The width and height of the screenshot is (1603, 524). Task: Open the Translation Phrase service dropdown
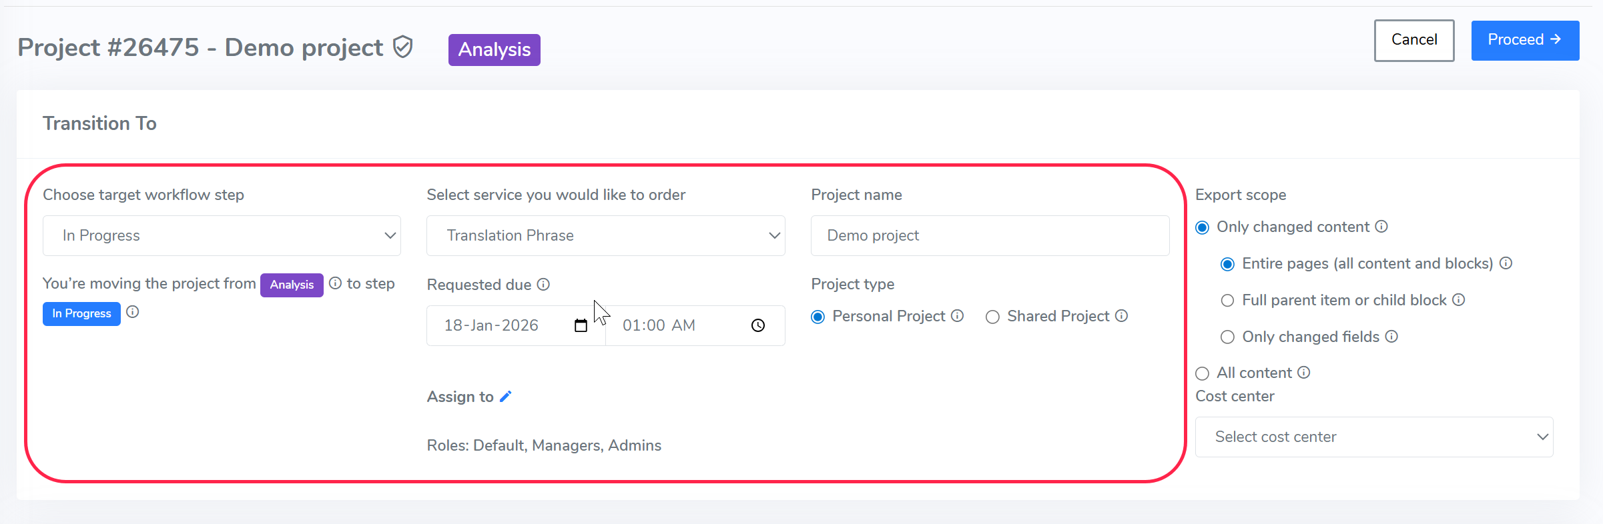click(x=606, y=235)
